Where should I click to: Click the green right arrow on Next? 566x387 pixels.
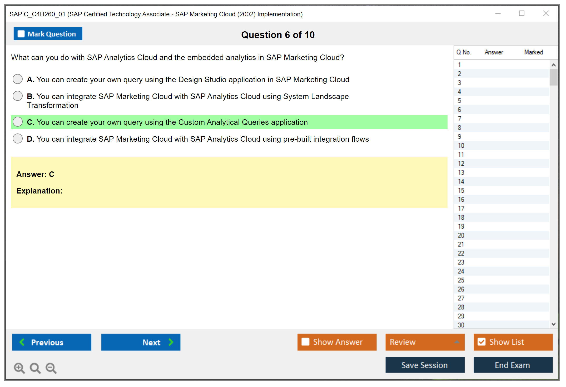pyautogui.click(x=171, y=342)
